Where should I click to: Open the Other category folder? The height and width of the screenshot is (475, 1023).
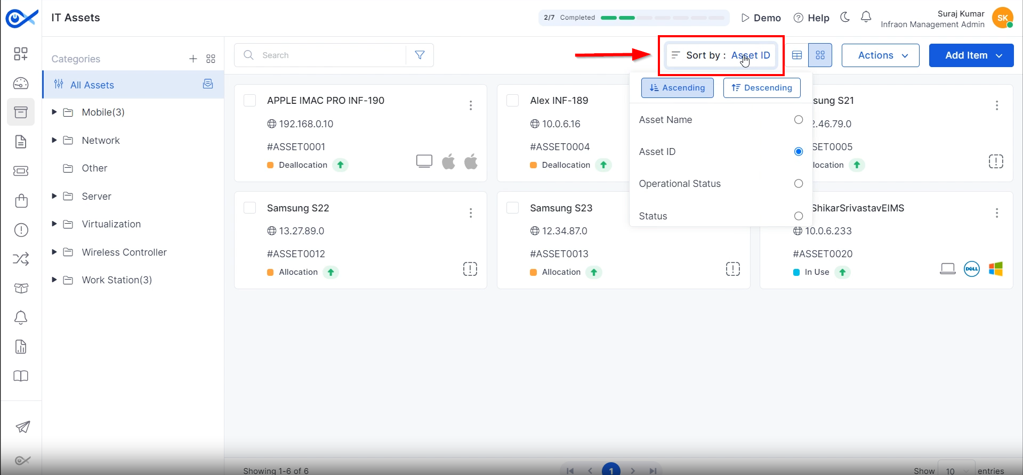(94, 168)
